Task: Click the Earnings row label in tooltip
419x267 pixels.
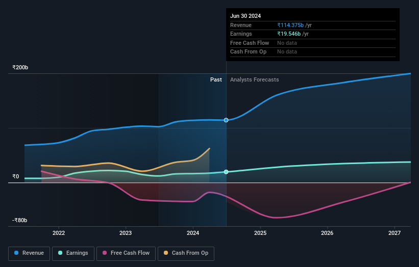Action: (241, 34)
